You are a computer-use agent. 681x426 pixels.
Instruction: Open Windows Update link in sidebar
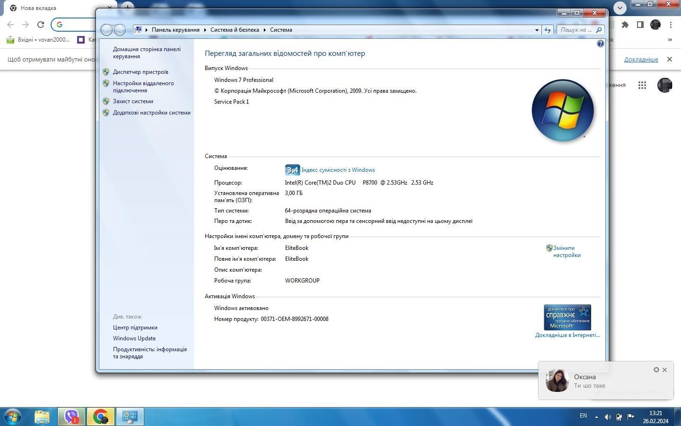click(x=134, y=338)
